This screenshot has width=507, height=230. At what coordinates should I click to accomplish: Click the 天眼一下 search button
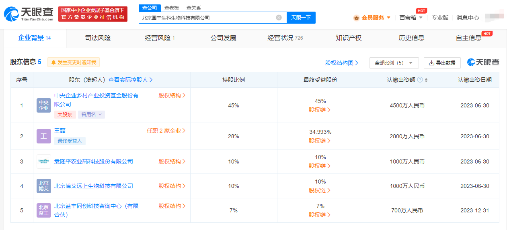click(x=301, y=18)
